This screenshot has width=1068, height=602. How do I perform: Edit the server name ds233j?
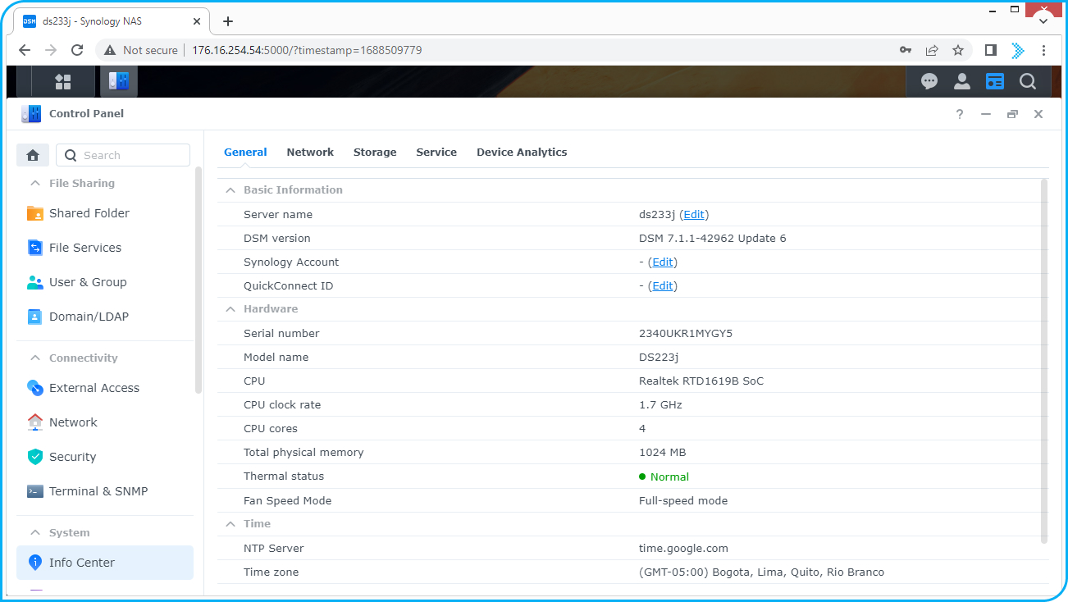[694, 214]
